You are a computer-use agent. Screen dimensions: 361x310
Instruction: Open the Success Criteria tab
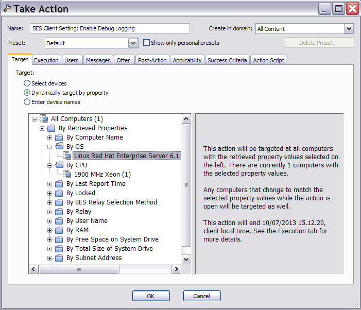tap(227, 60)
